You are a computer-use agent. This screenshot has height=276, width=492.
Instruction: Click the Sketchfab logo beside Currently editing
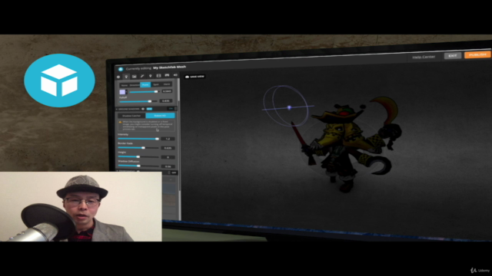121,69
